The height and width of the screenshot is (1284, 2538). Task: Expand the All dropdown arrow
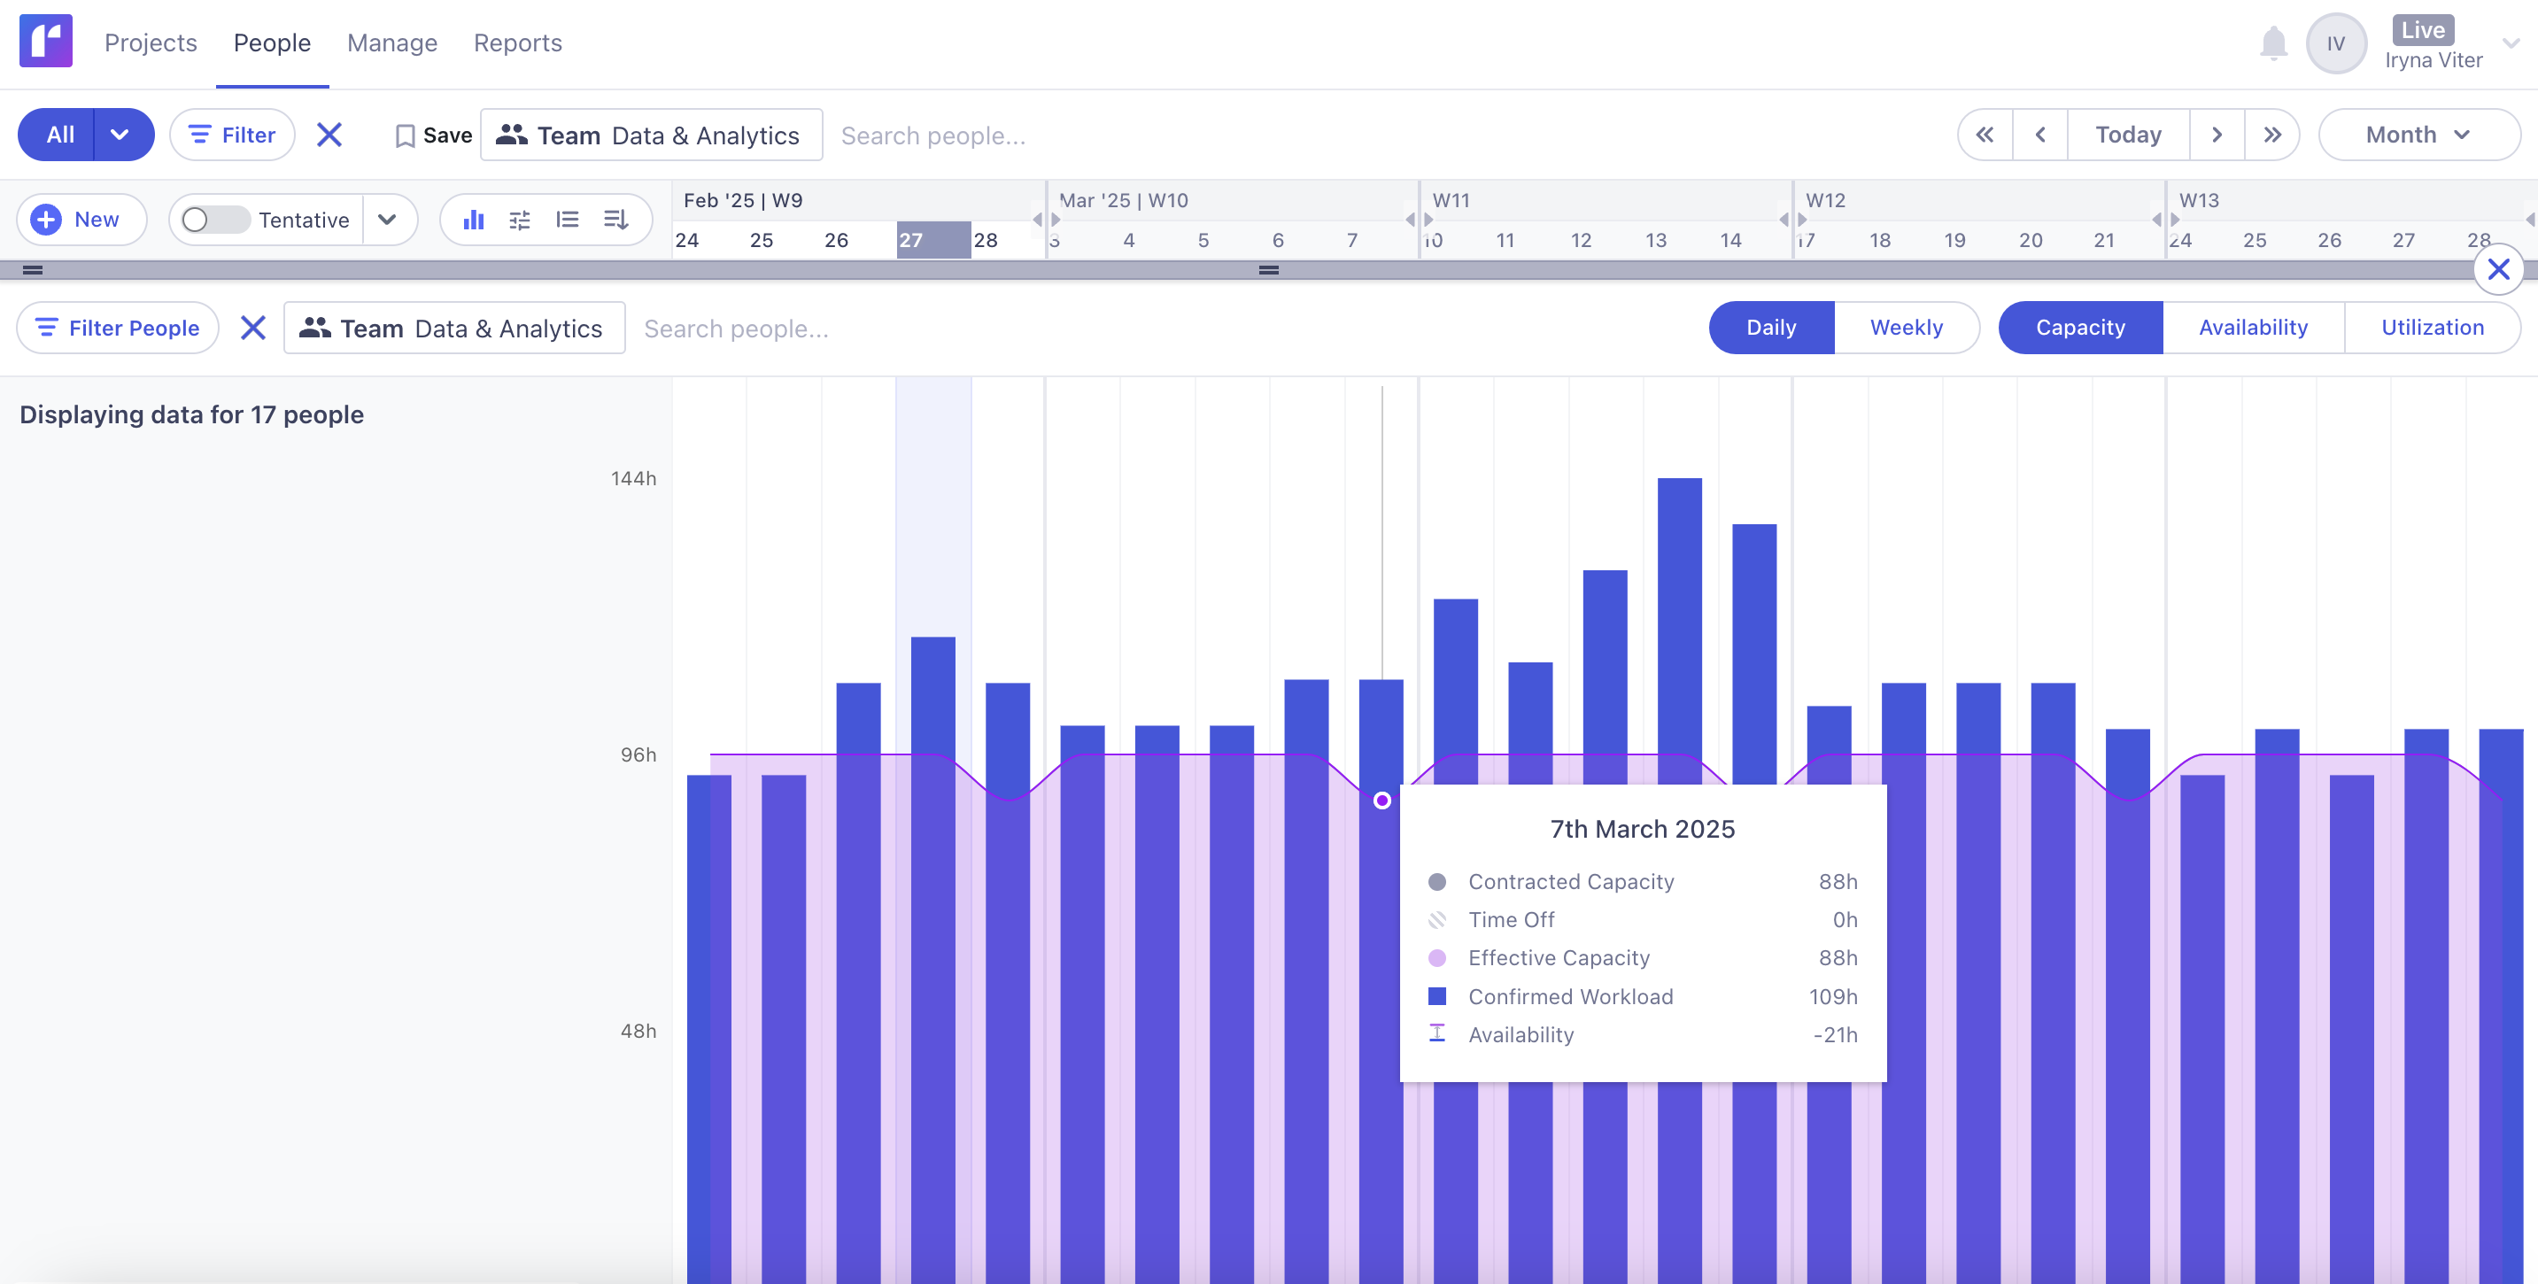coord(120,135)
